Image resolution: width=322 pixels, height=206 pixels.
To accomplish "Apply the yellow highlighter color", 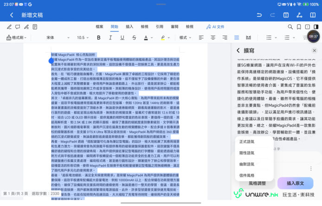I will (x=163, y=38).
